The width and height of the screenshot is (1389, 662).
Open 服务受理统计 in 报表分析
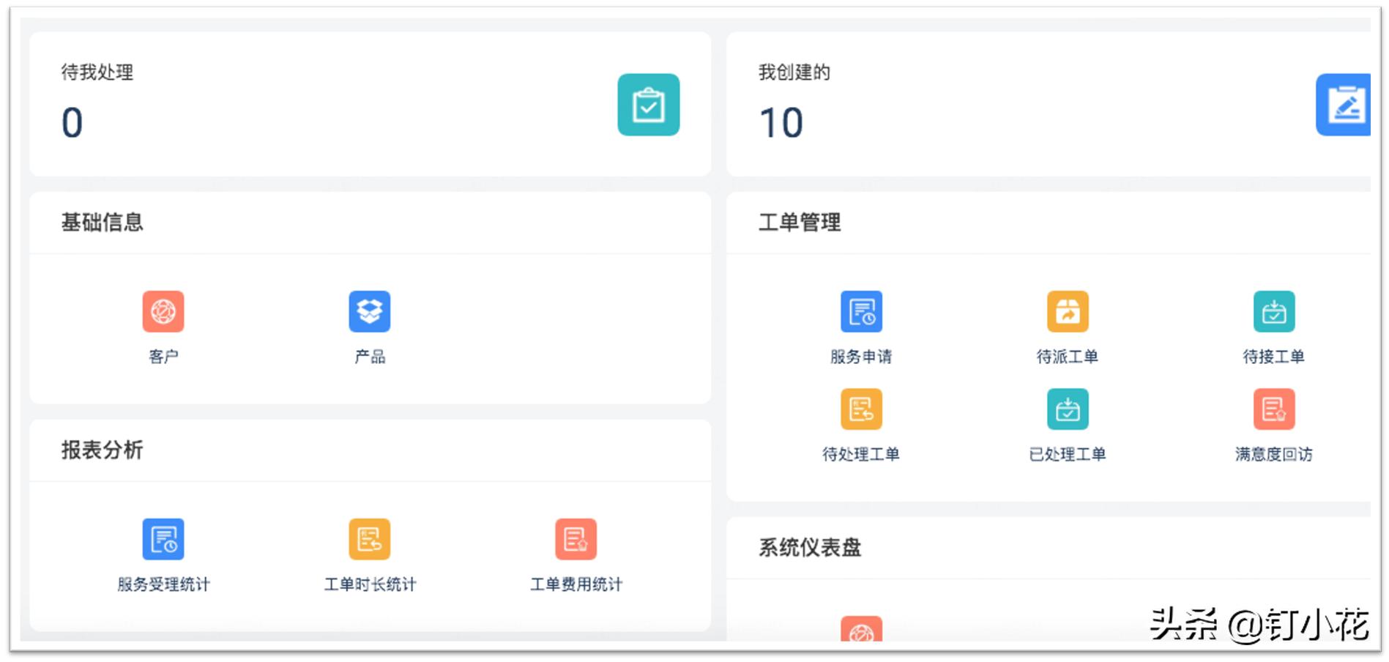(x=163, y=539)
